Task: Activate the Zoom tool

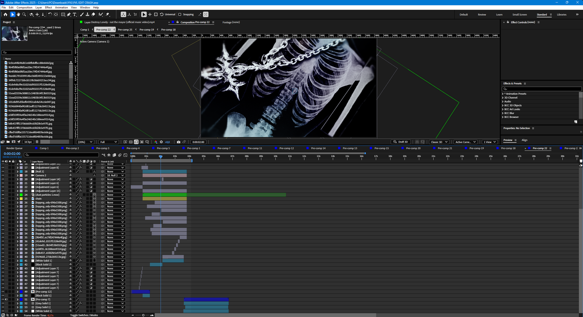Action: [x=24, y=14]
